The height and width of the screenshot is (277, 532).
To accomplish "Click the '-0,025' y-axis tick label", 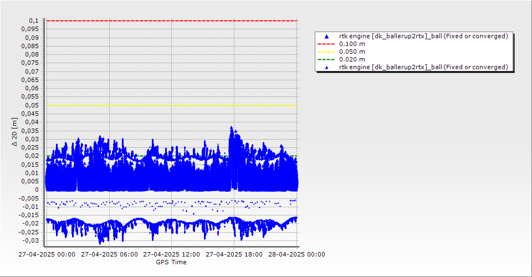I will pyautogui.click(x=29, y=232).
